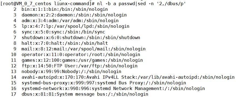
Task: Select the dbus System message bus line
Action: (x=85, y=94)
